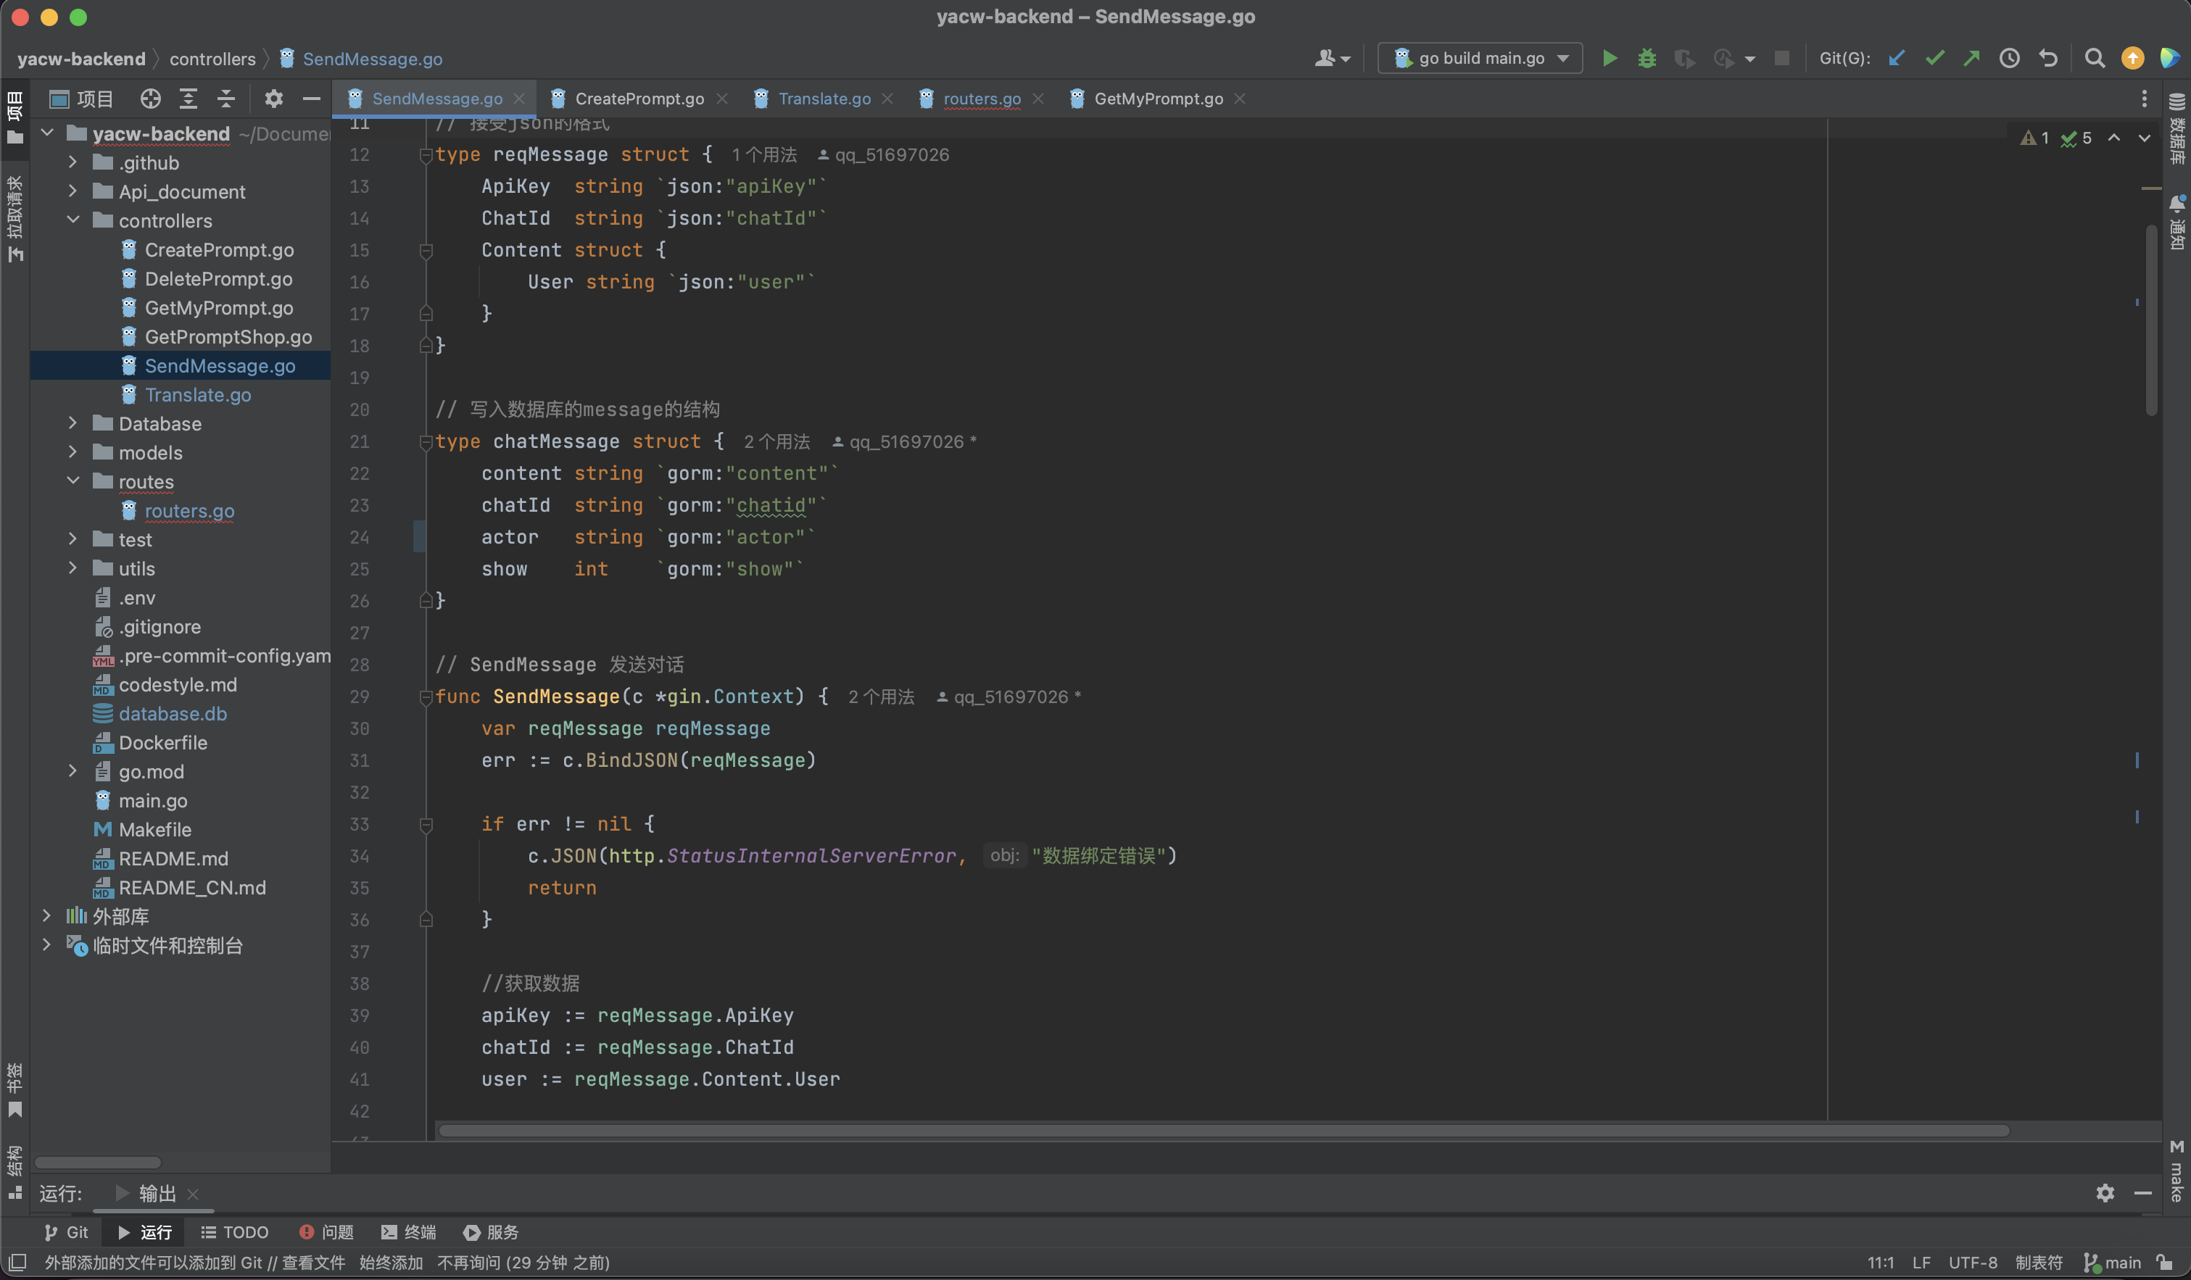
Task: Toggle code folding for reqMessage struct
Action: point(426,156)
